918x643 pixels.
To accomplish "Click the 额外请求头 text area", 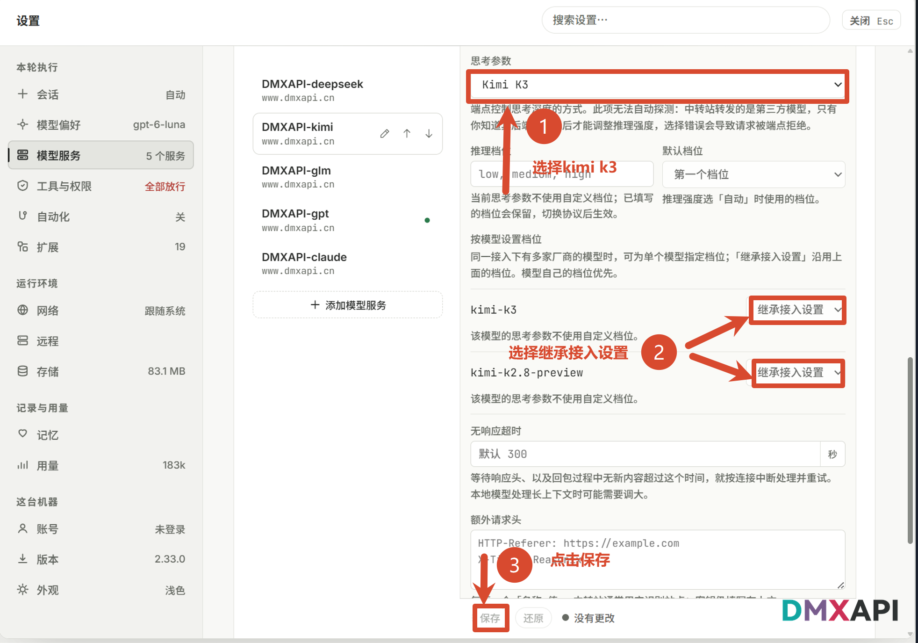I will pyautogui.click(x=658, y=559).
